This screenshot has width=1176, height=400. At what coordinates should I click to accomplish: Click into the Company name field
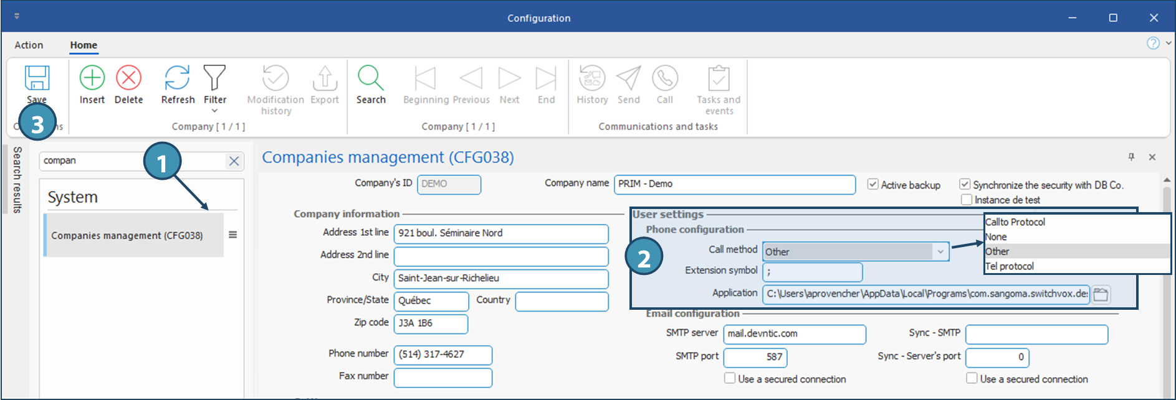[734, 184]
